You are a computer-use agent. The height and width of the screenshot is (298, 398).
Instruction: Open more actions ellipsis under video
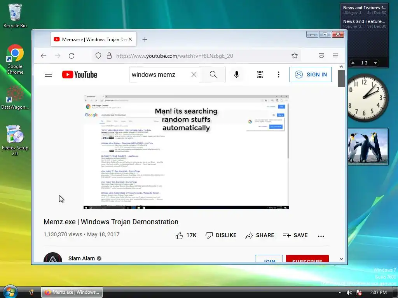pos(321,236)
